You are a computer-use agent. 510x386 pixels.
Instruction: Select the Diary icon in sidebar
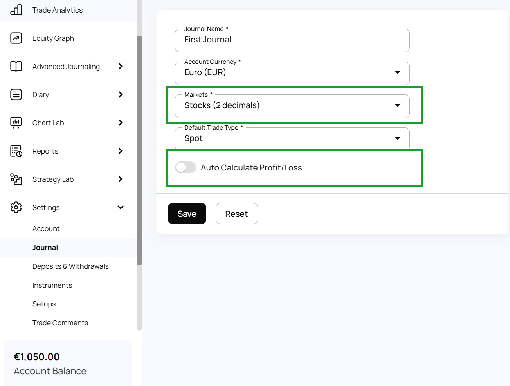pyautogui.click(x=16, y=95)
